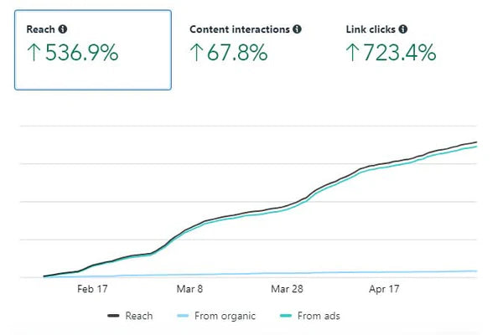Click the 536.9% reach percentage value
Screen dimensions: 503x335
(81, 54)
